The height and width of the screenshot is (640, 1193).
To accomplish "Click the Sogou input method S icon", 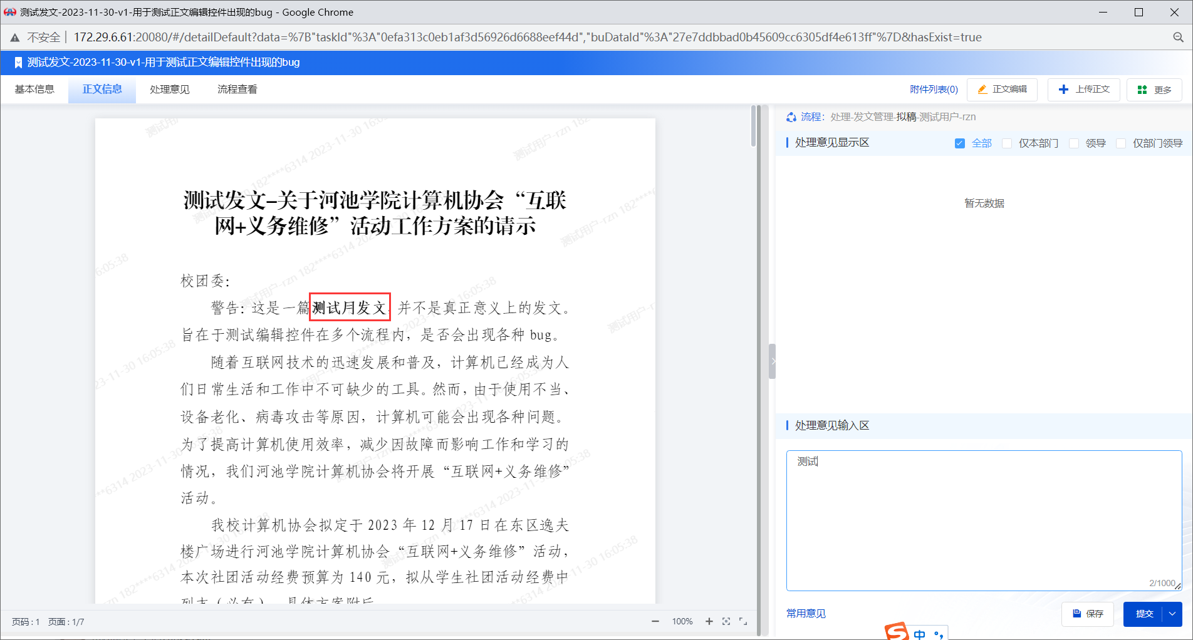I will pyautogui.click(x=897, y=631).
